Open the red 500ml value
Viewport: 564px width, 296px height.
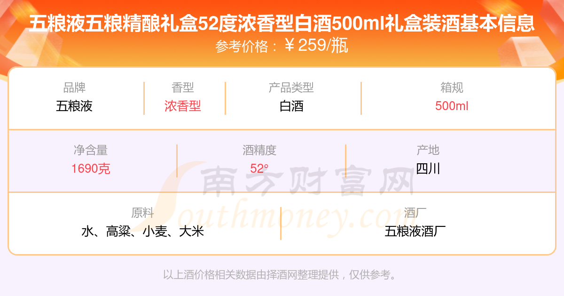(452, 106)
